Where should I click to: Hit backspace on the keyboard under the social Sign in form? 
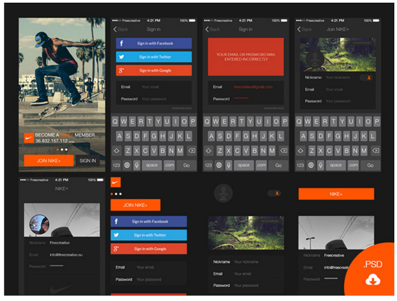point(192,151)
